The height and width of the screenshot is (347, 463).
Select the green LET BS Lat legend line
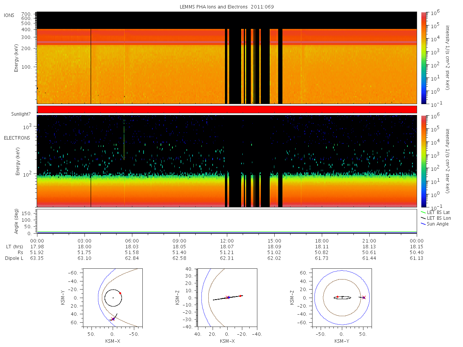(x=423, y=212)
